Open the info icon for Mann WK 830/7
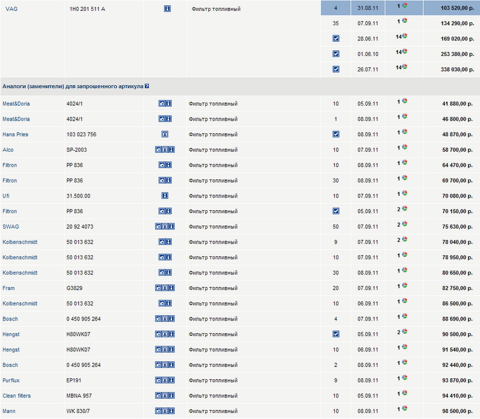 [x=172, y=411]
